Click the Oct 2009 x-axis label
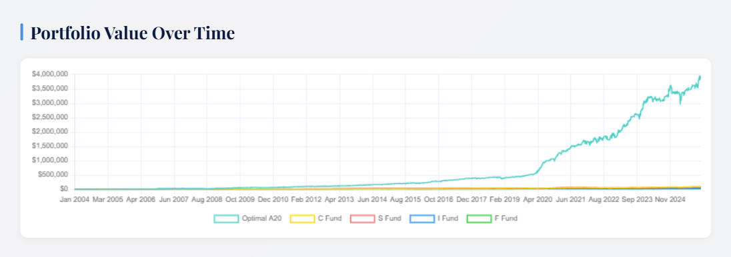This screenshot has height=257, width=731. pyautogui.click(x=239, y=199)
